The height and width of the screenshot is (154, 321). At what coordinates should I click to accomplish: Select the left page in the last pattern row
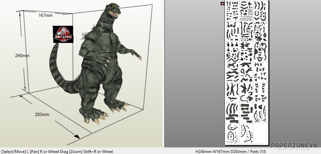click(x=233, y=133)
